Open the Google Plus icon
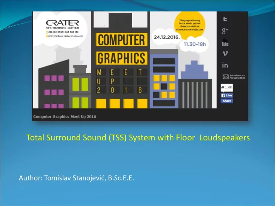275x206 pixels. [225, 31]
